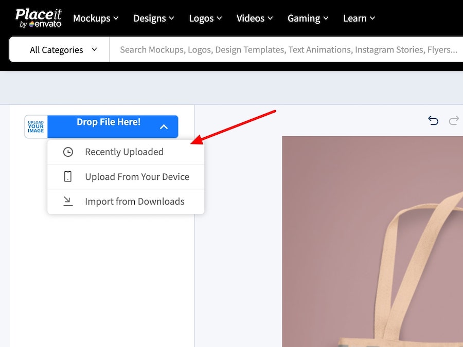Viewport: 463px width, 347px height.
Task: Click the phone icon for device upload
Action: coord(68,177)
